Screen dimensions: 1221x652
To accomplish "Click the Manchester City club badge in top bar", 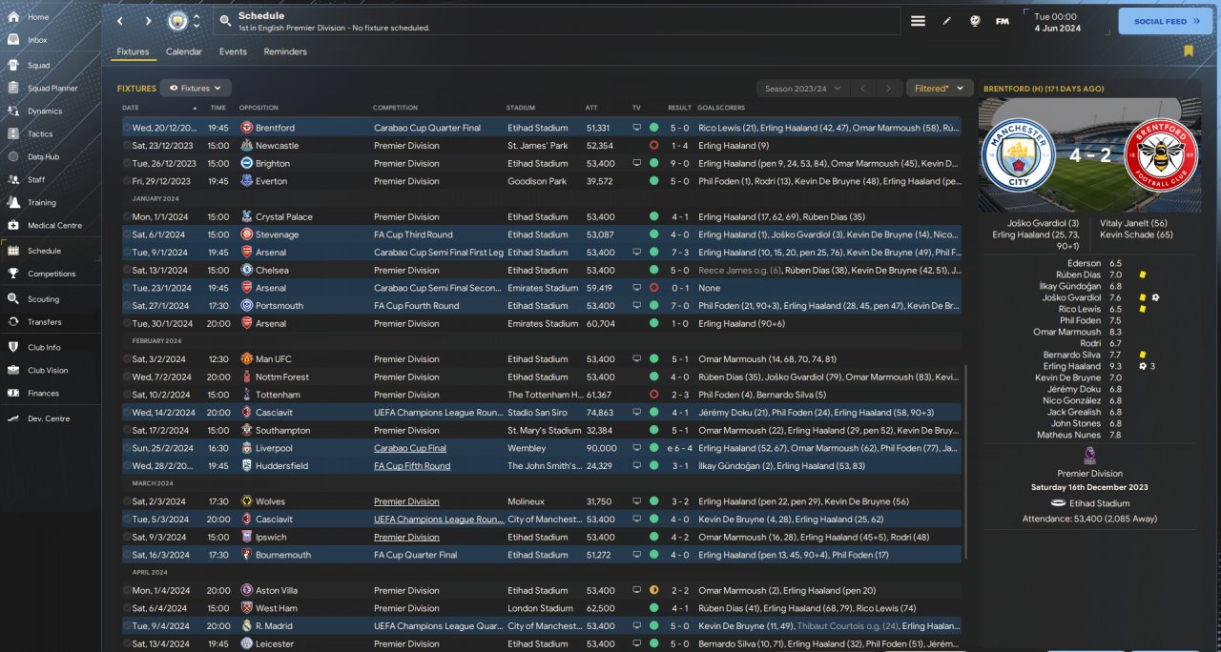I will (x=177, y=21).
